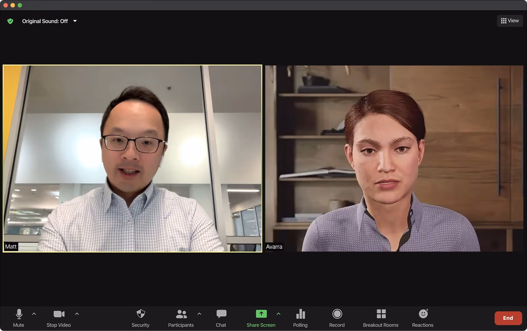
Task: Click the red End button
Action: [508, 318]
